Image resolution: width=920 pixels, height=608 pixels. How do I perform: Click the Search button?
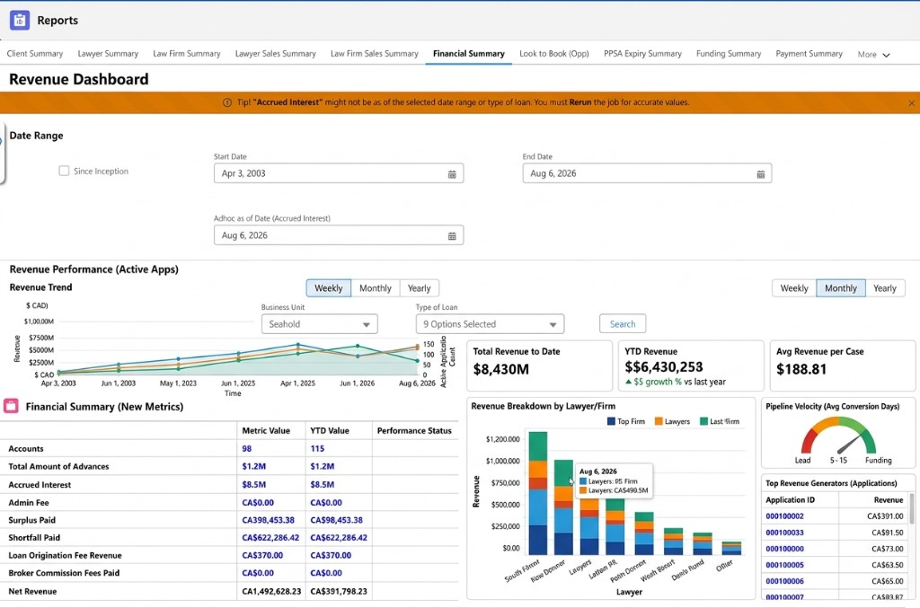[623, 323]
